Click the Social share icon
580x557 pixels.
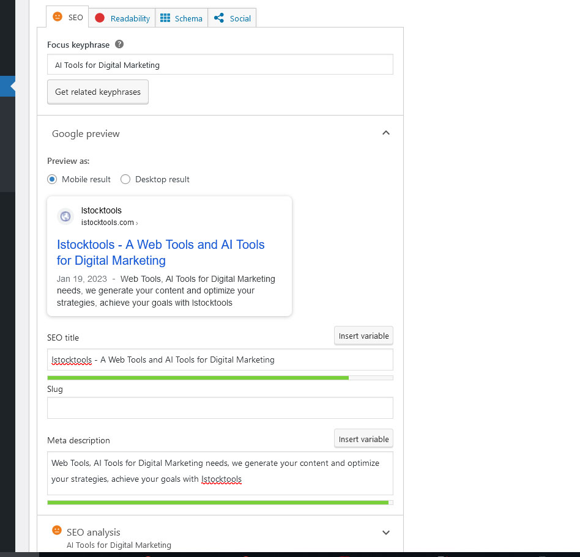tap(219, 18)
